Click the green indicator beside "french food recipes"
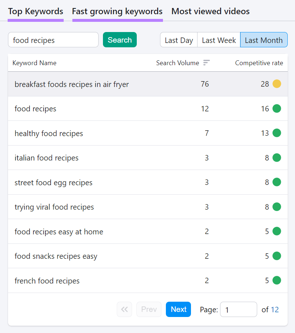The width and height of the screenshot is (295, 333). point(276,280)
